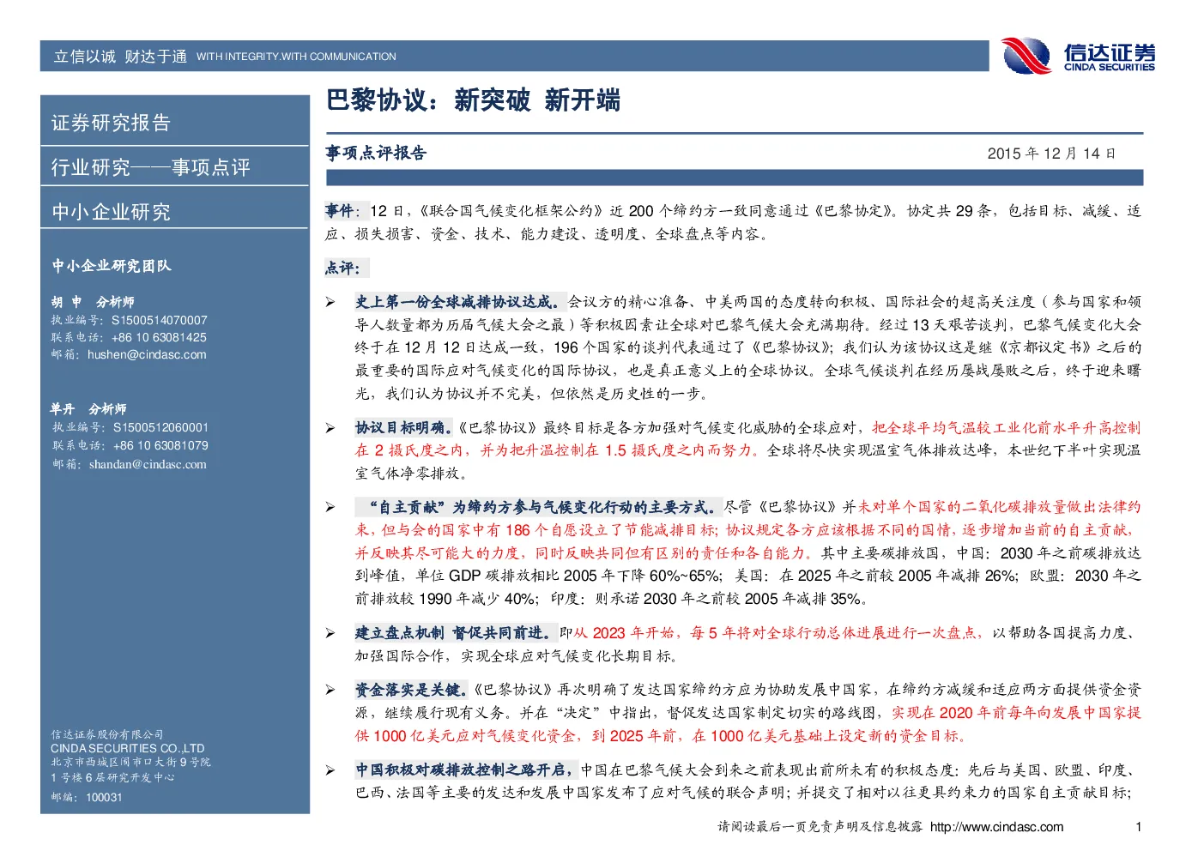Click the header slogan 立信以诚 财达于通
Screen dimensions: 1204x851
120,57
